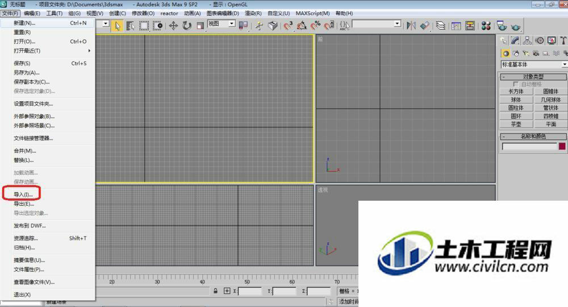Select Geometry category sphere icon

[506, 53]
